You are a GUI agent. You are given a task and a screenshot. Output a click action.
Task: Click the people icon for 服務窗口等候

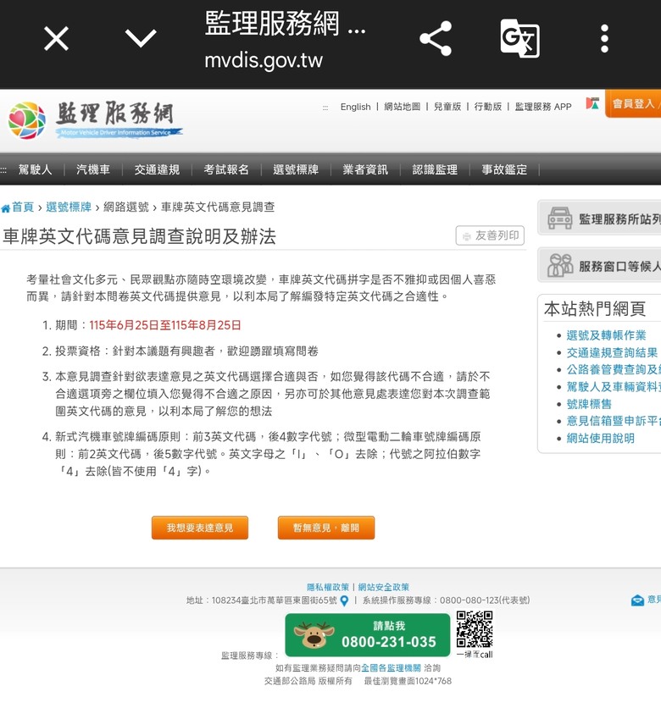coord(560,265)
